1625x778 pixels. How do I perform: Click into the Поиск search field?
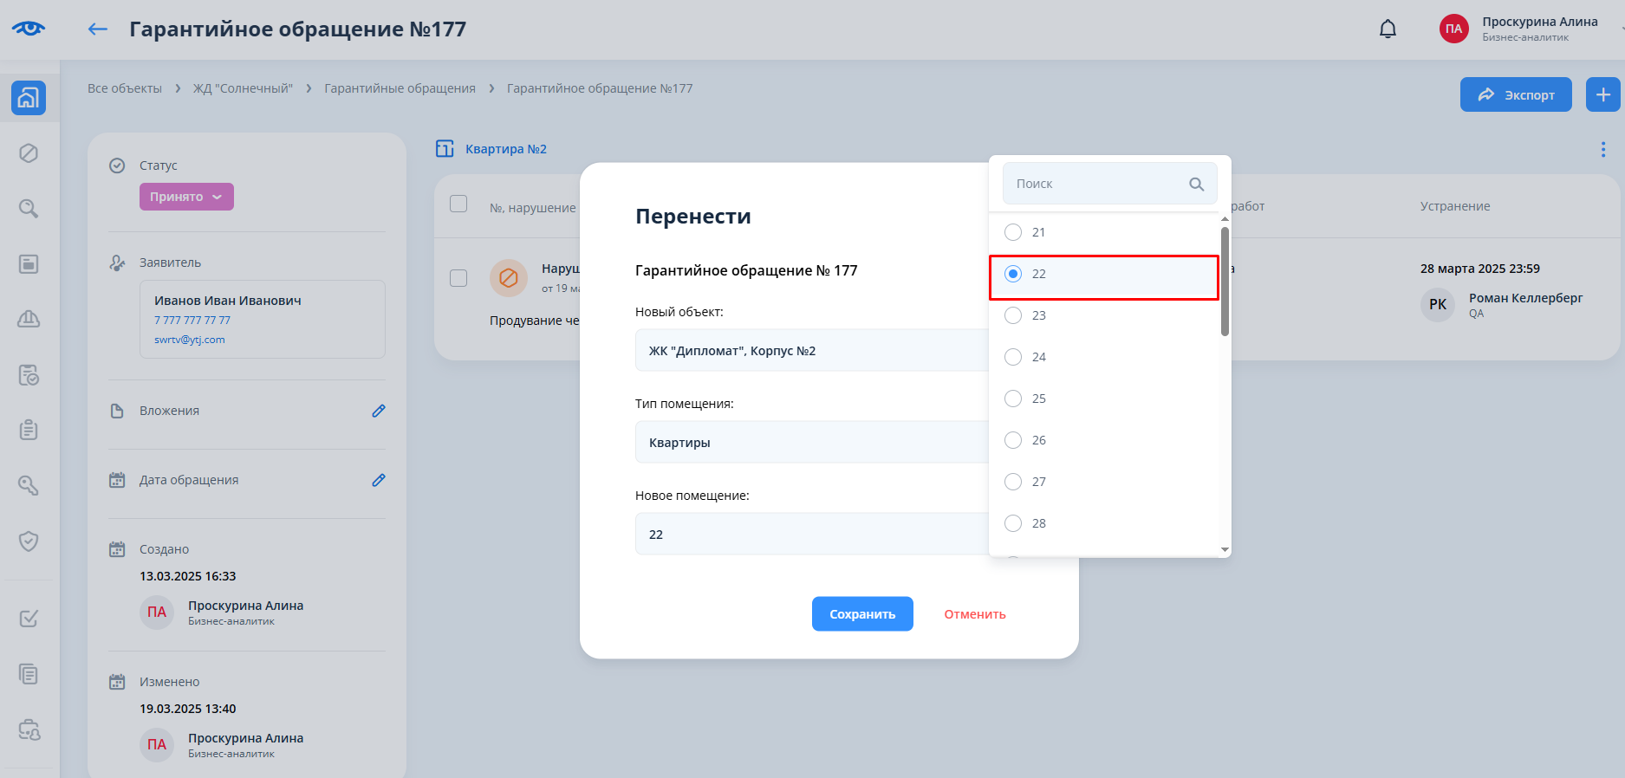click(1096, 184)
